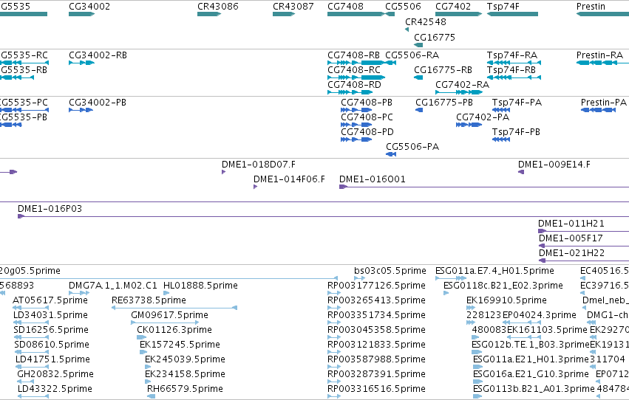Click the DME1-011H21 feature

coord(571,224)
